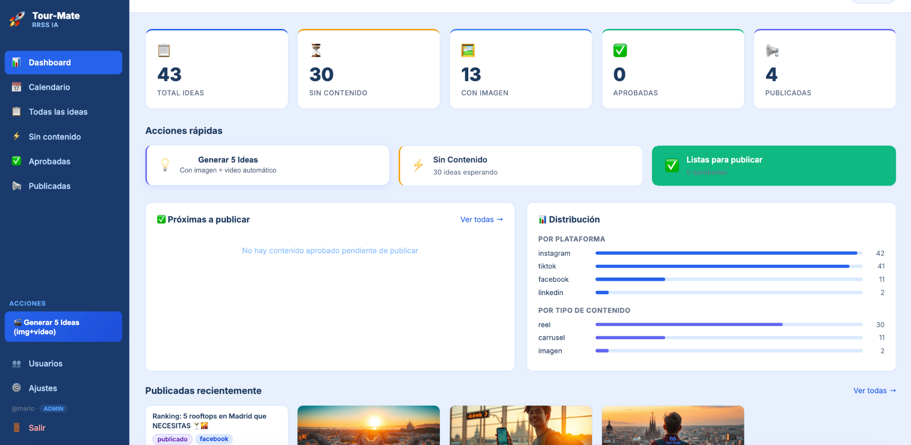The width and height of the screenshot is (911, 445).
Task: Click the Usuarios people icon
Action: click(x=17, y=364)
